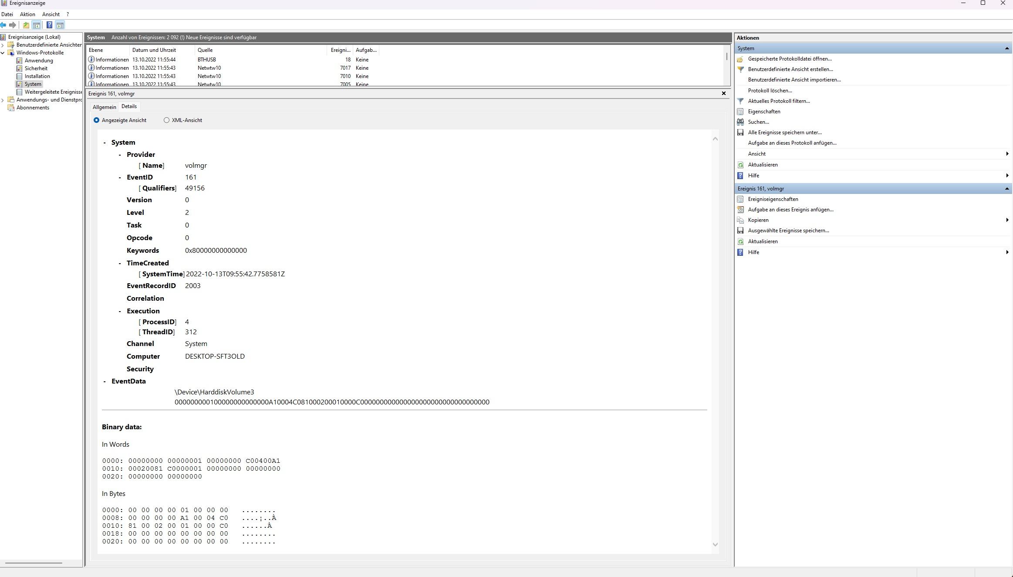Click the forward arrow toolbar icon
This screenshot has width=1013, height=577.
click(x=13, y=25)
